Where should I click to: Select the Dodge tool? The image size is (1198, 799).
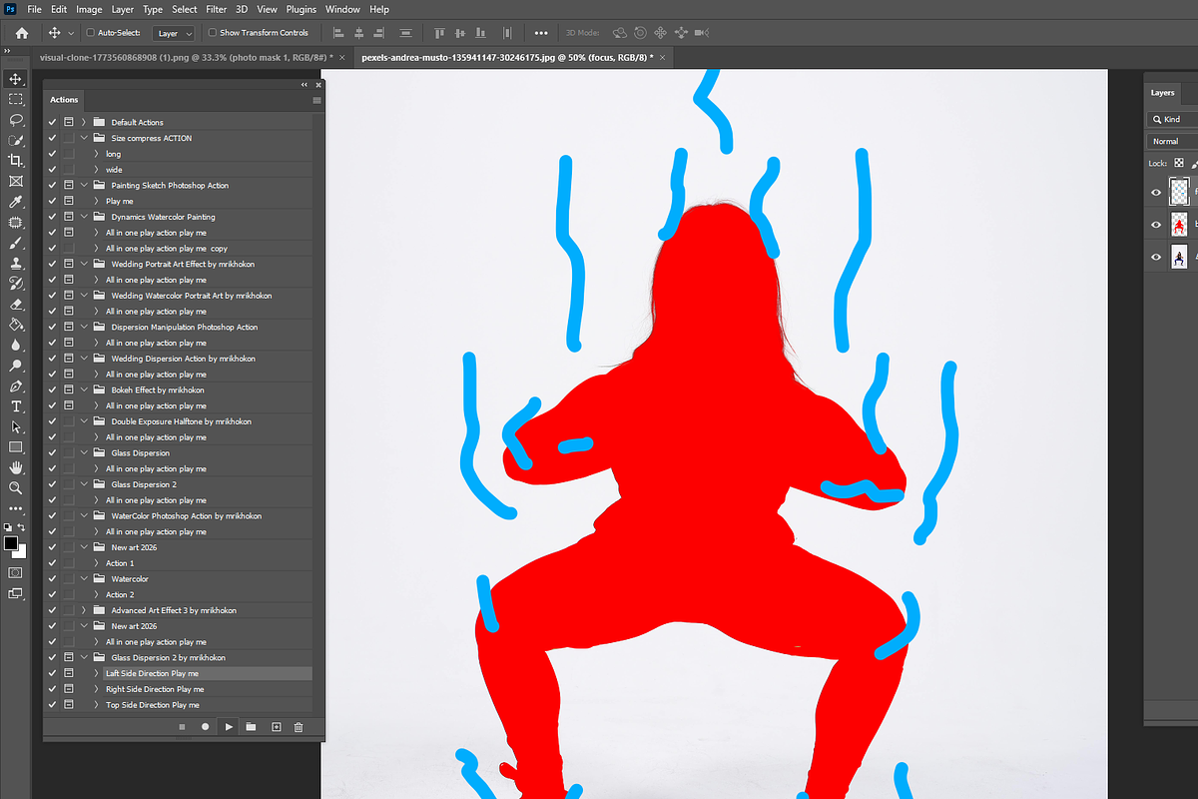(x=15, y=366)
